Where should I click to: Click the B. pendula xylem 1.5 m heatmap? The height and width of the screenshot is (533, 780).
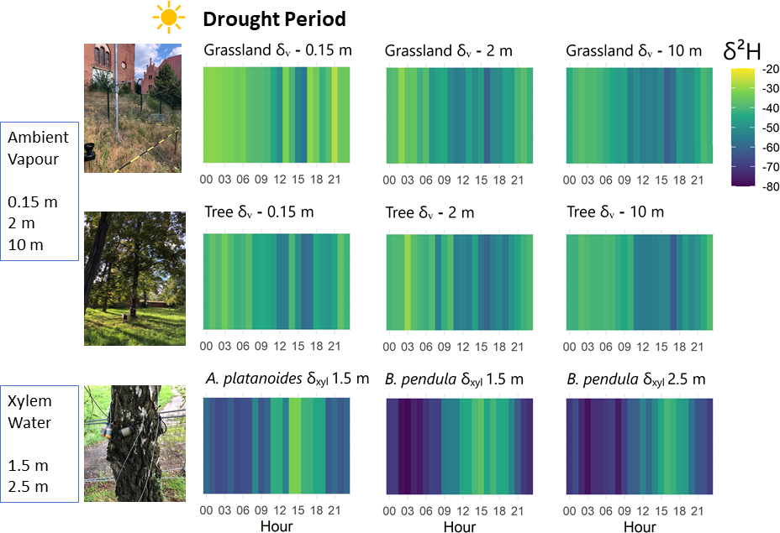coord(458,446)
